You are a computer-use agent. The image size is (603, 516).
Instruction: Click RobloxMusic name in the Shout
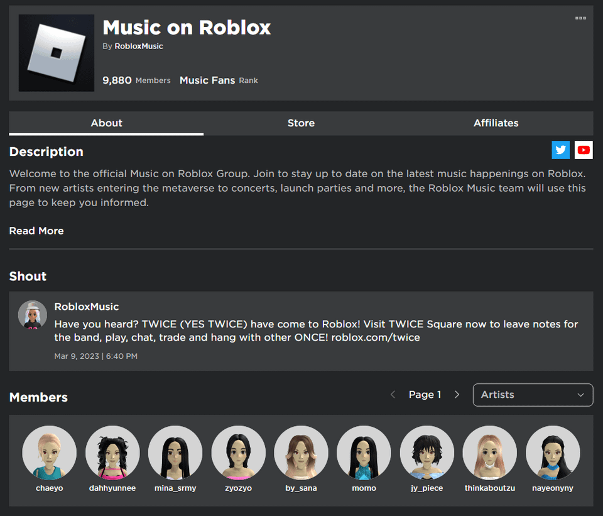click(x=87, y=307)
